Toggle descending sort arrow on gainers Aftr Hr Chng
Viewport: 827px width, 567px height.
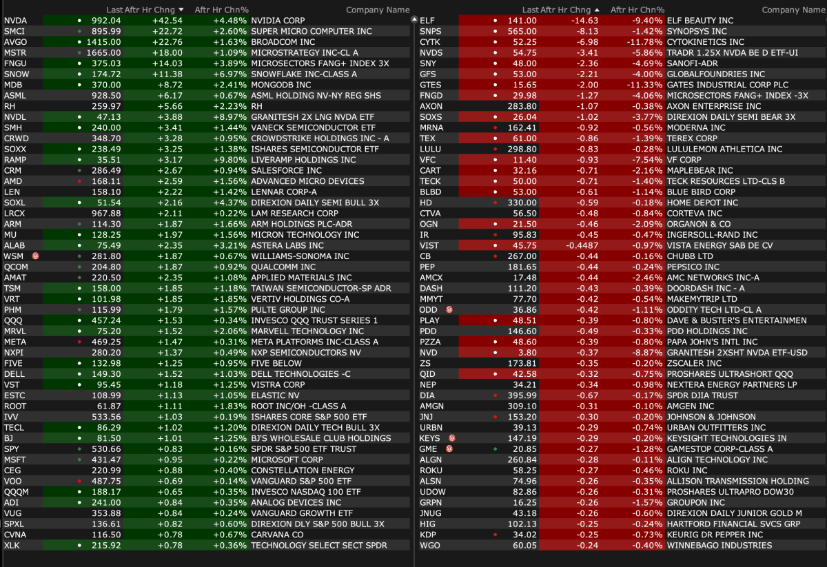[181, 10]
